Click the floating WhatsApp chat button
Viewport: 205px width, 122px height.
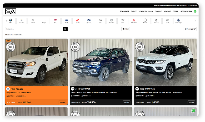tap(193, 111)
